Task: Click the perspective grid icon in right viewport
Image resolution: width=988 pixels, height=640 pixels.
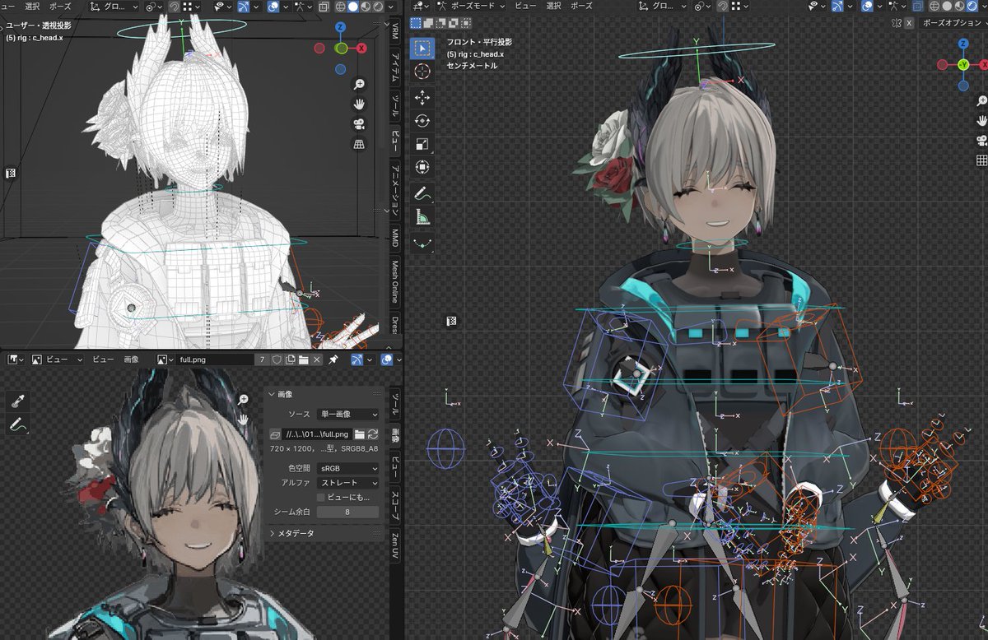Action: pos(981,160)
